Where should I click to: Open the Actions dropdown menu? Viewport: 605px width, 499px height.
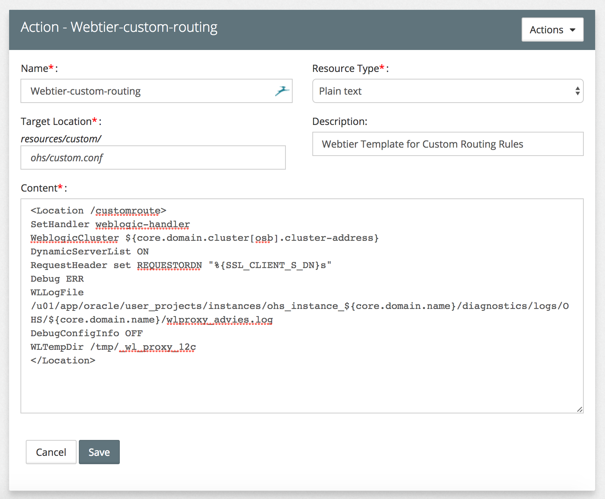(x=552, y=30)
